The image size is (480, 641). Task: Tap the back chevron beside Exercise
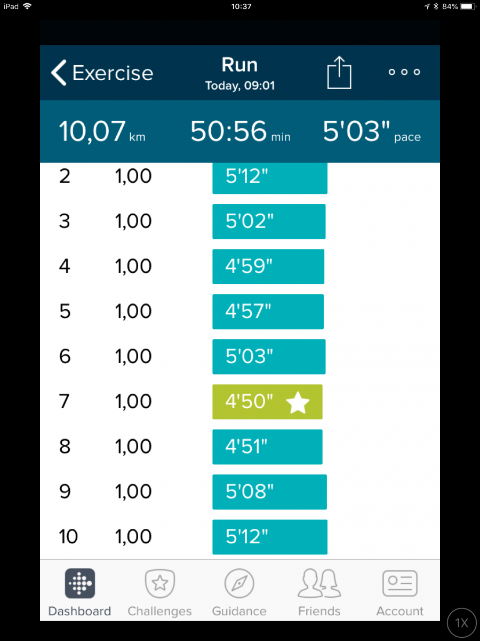[x=59, y=73]
